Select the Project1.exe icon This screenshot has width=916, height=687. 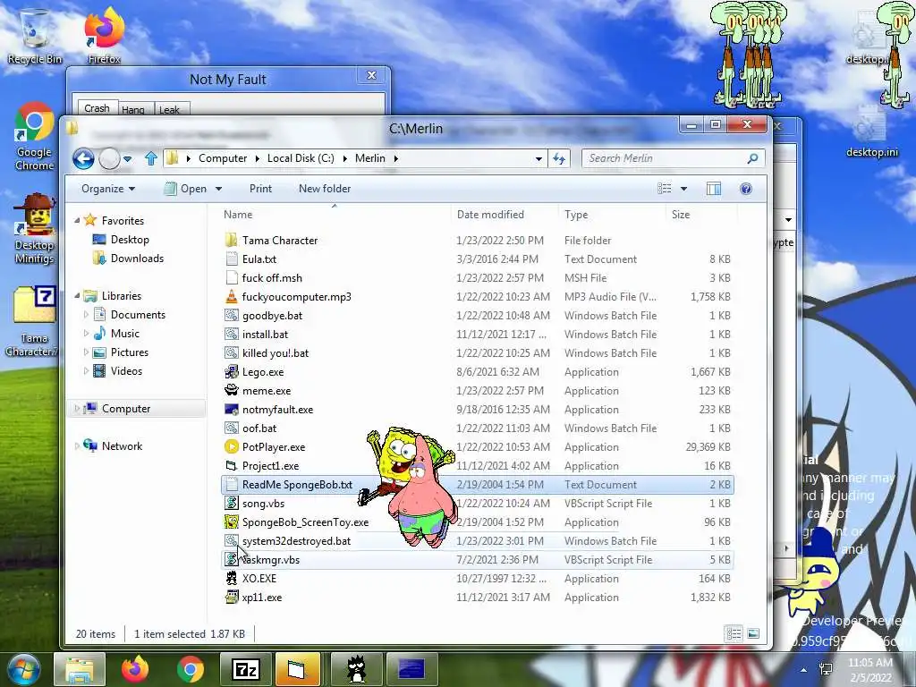pos(232,465)
